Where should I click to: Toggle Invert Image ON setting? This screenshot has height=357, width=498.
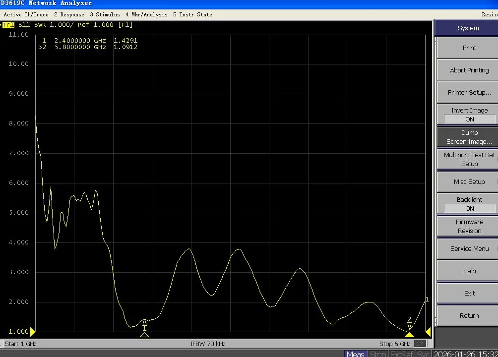(469, 115)
